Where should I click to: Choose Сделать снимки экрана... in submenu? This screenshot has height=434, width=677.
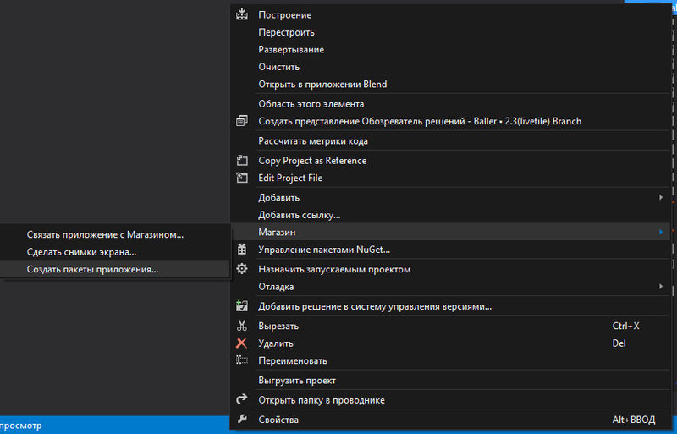(114, 252)
